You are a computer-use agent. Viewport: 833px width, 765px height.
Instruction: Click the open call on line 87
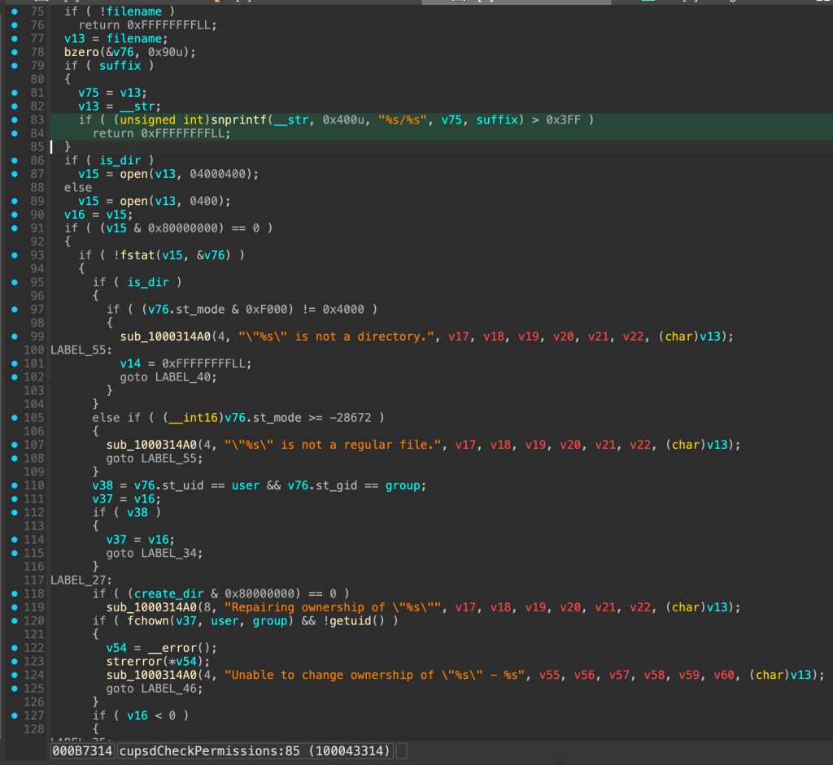(x=134, y=174)
